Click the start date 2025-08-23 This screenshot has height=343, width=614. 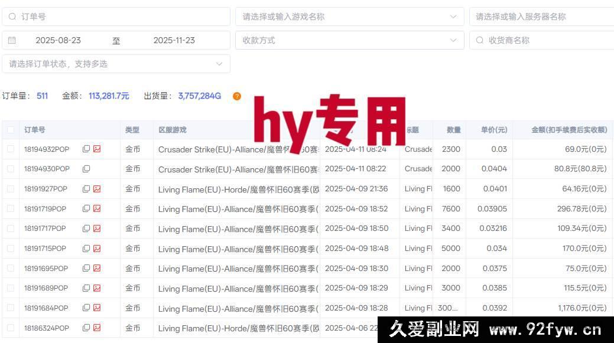click(x=58, y=40)
